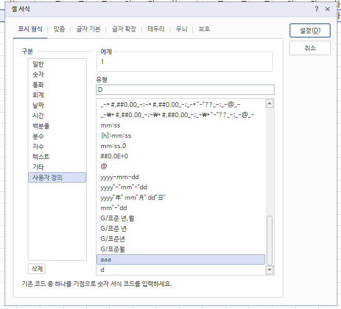Click the format list scrollbar thumb

pos(269,240)
